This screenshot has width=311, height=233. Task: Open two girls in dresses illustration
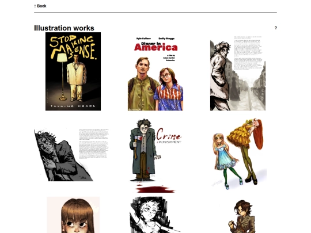coord(239,154)
